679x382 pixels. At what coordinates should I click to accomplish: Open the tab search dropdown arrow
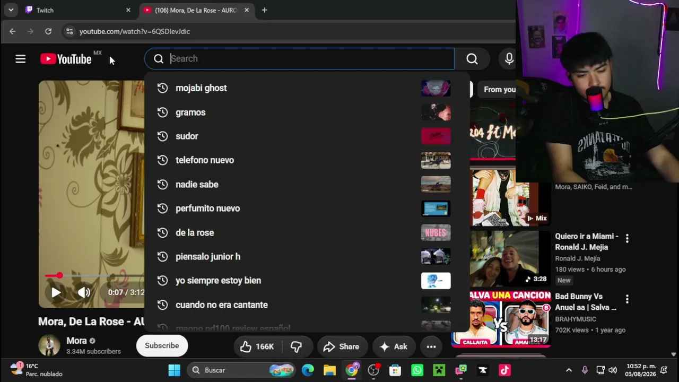(11, 10)
